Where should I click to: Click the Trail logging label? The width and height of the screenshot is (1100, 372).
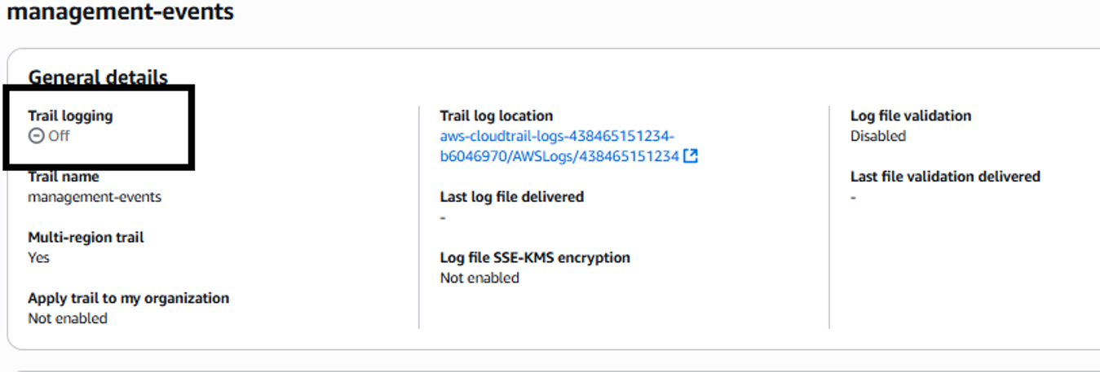tap(70, 116)
